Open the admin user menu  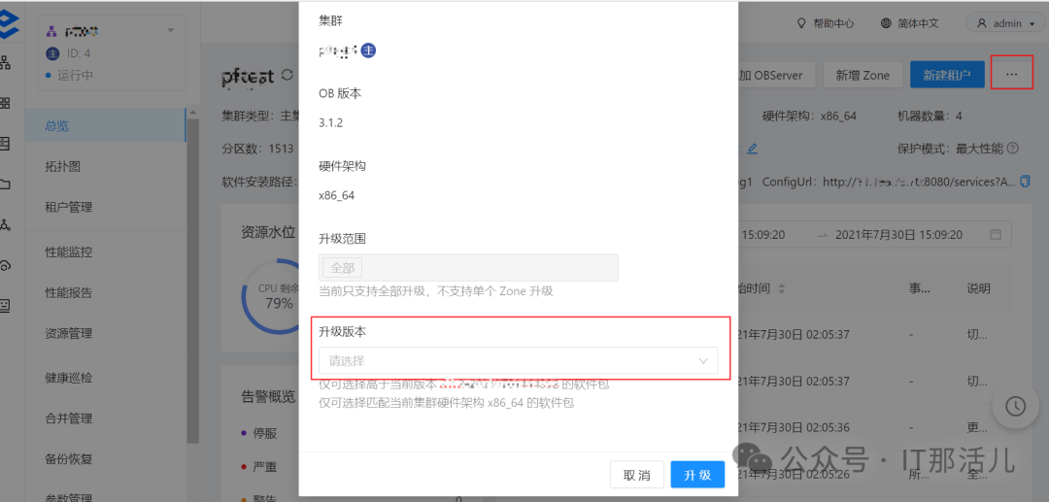[x=1005, y=23]
